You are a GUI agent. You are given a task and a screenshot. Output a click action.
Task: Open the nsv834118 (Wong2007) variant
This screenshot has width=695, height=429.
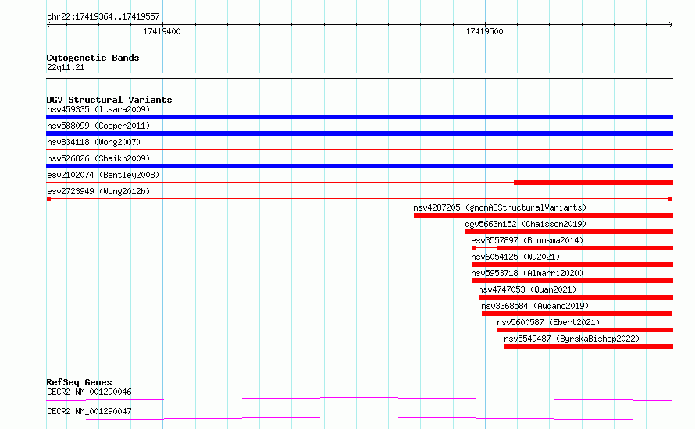pyautogui.click(x=94, y=142)
